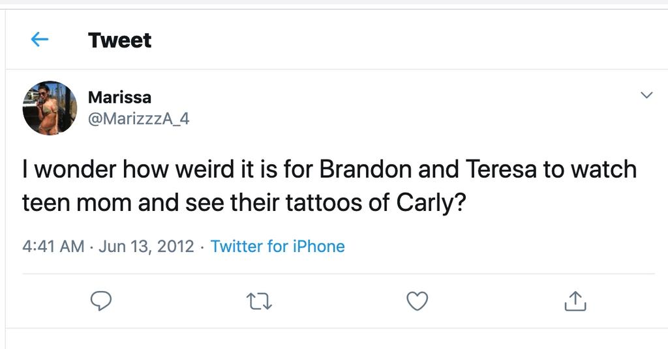Open tweet options chevron menu
668x349 pixels.
tap(646, 96)
